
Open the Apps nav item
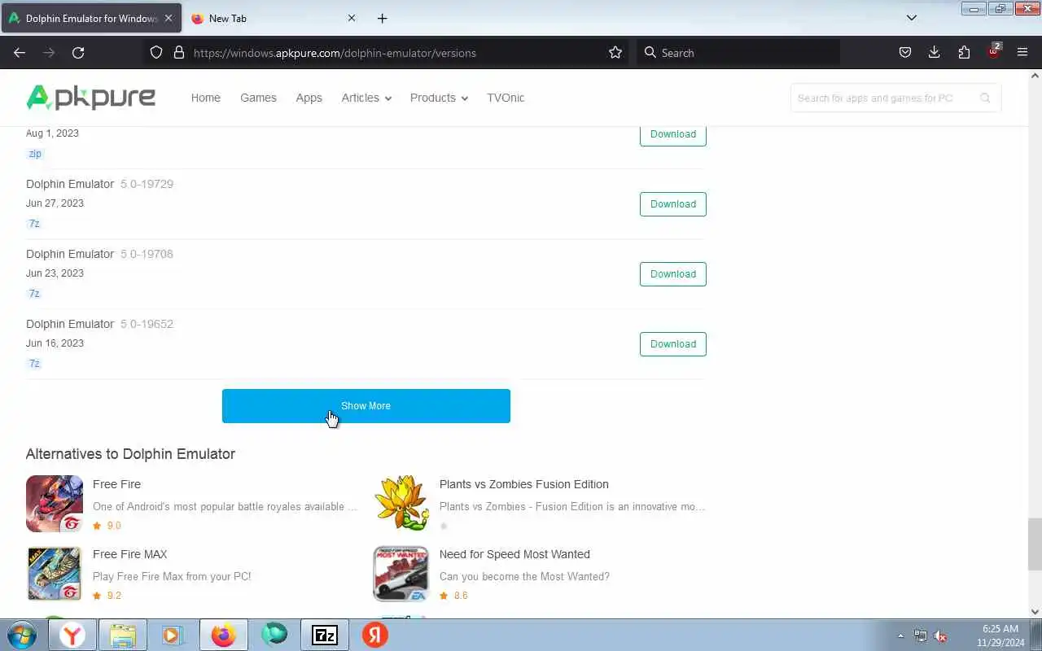(309, 98)
